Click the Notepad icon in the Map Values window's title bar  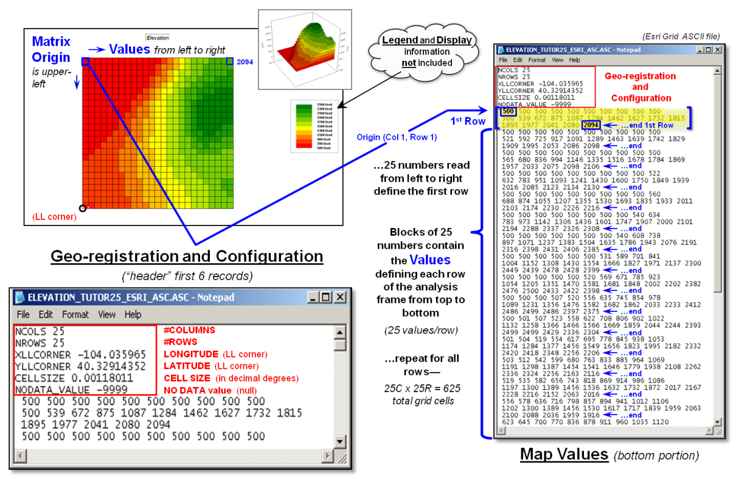coord(502,49)
